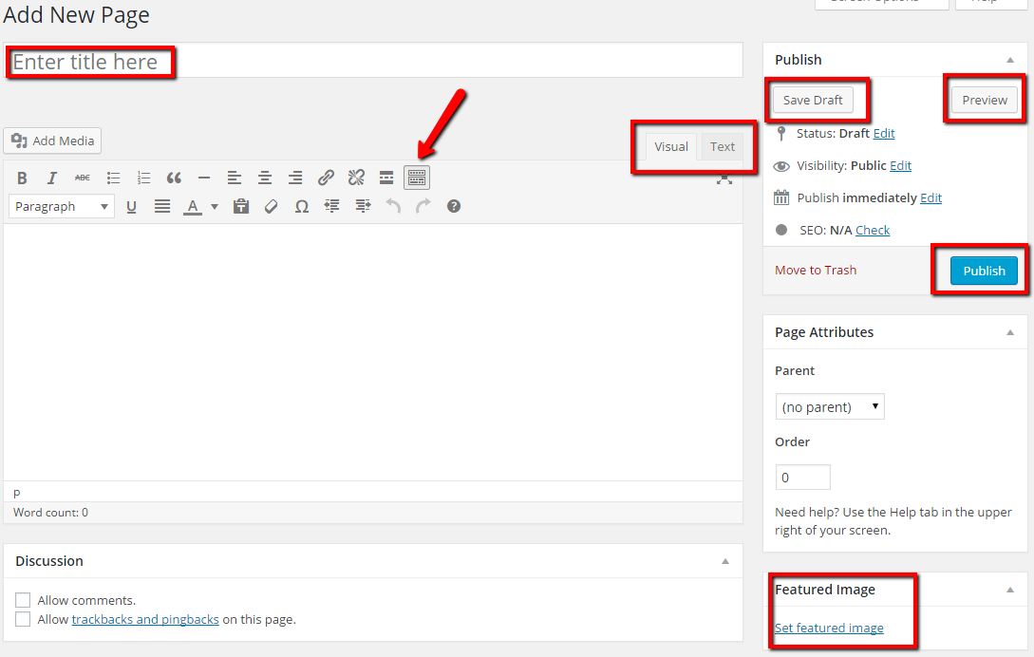The width and height of the screenshot is (1034, 657).
Task: Edit the Visibility Public setting
Action: [x=900, y=165]
